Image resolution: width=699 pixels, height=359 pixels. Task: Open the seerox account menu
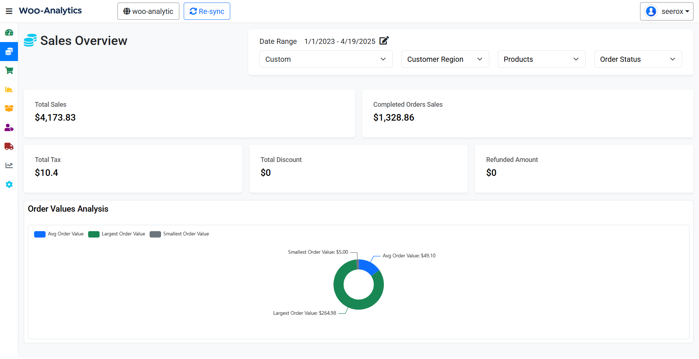(x=666, y=11)
